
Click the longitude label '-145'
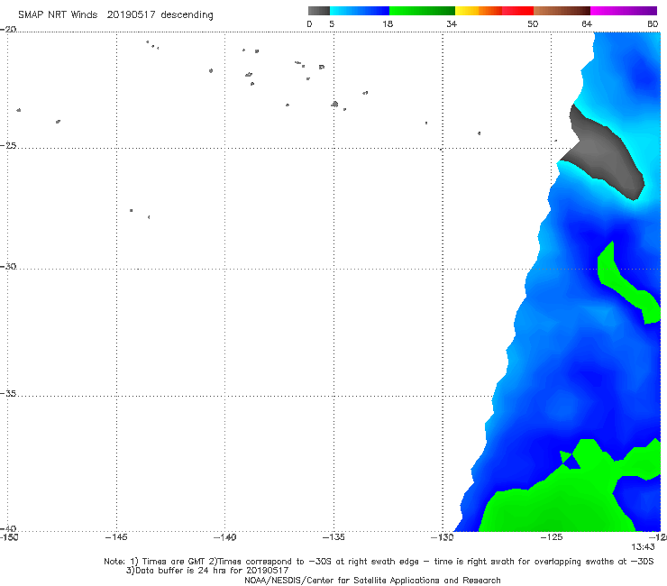pyautogui.click(x=116, y=537)
